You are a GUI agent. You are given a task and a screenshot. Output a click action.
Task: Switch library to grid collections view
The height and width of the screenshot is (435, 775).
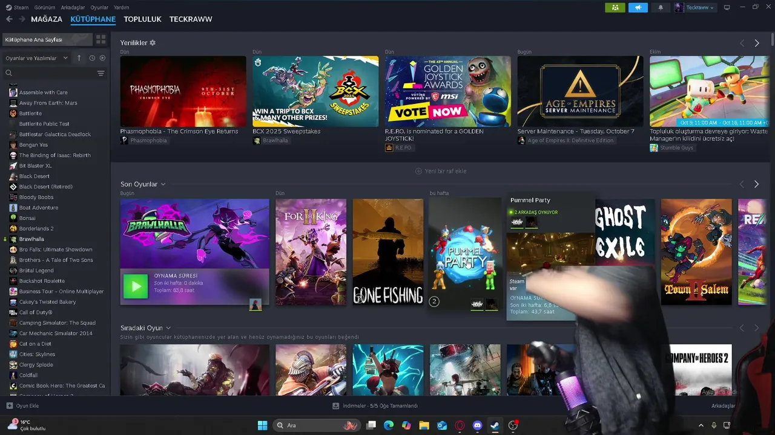101,39
